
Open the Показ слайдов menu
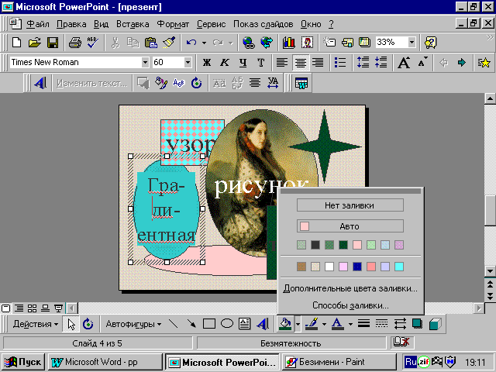[263, 24]
